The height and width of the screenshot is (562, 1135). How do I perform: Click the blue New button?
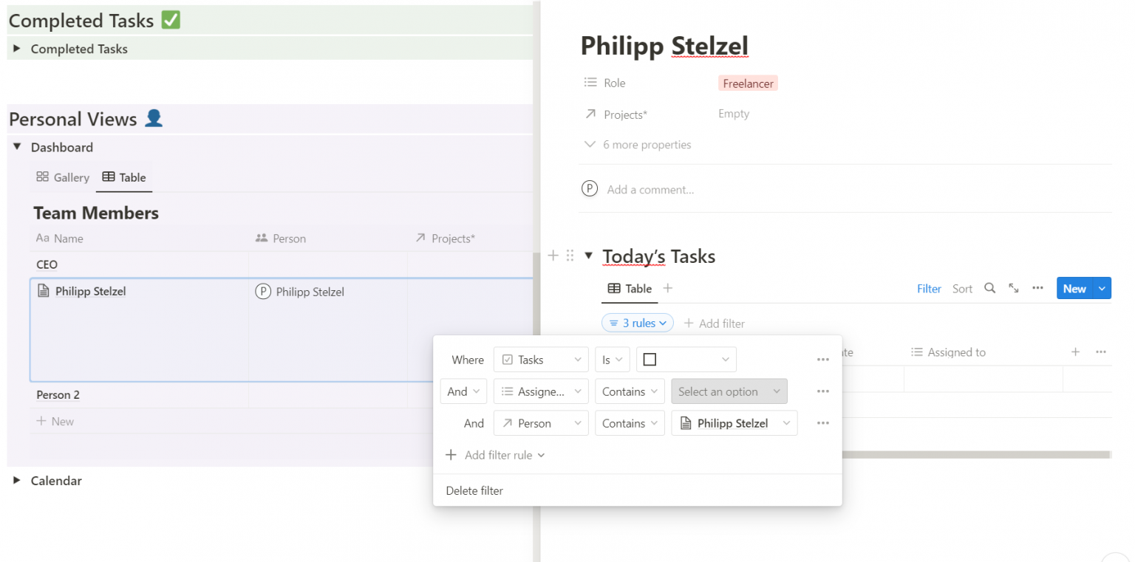click(1074, 289)
